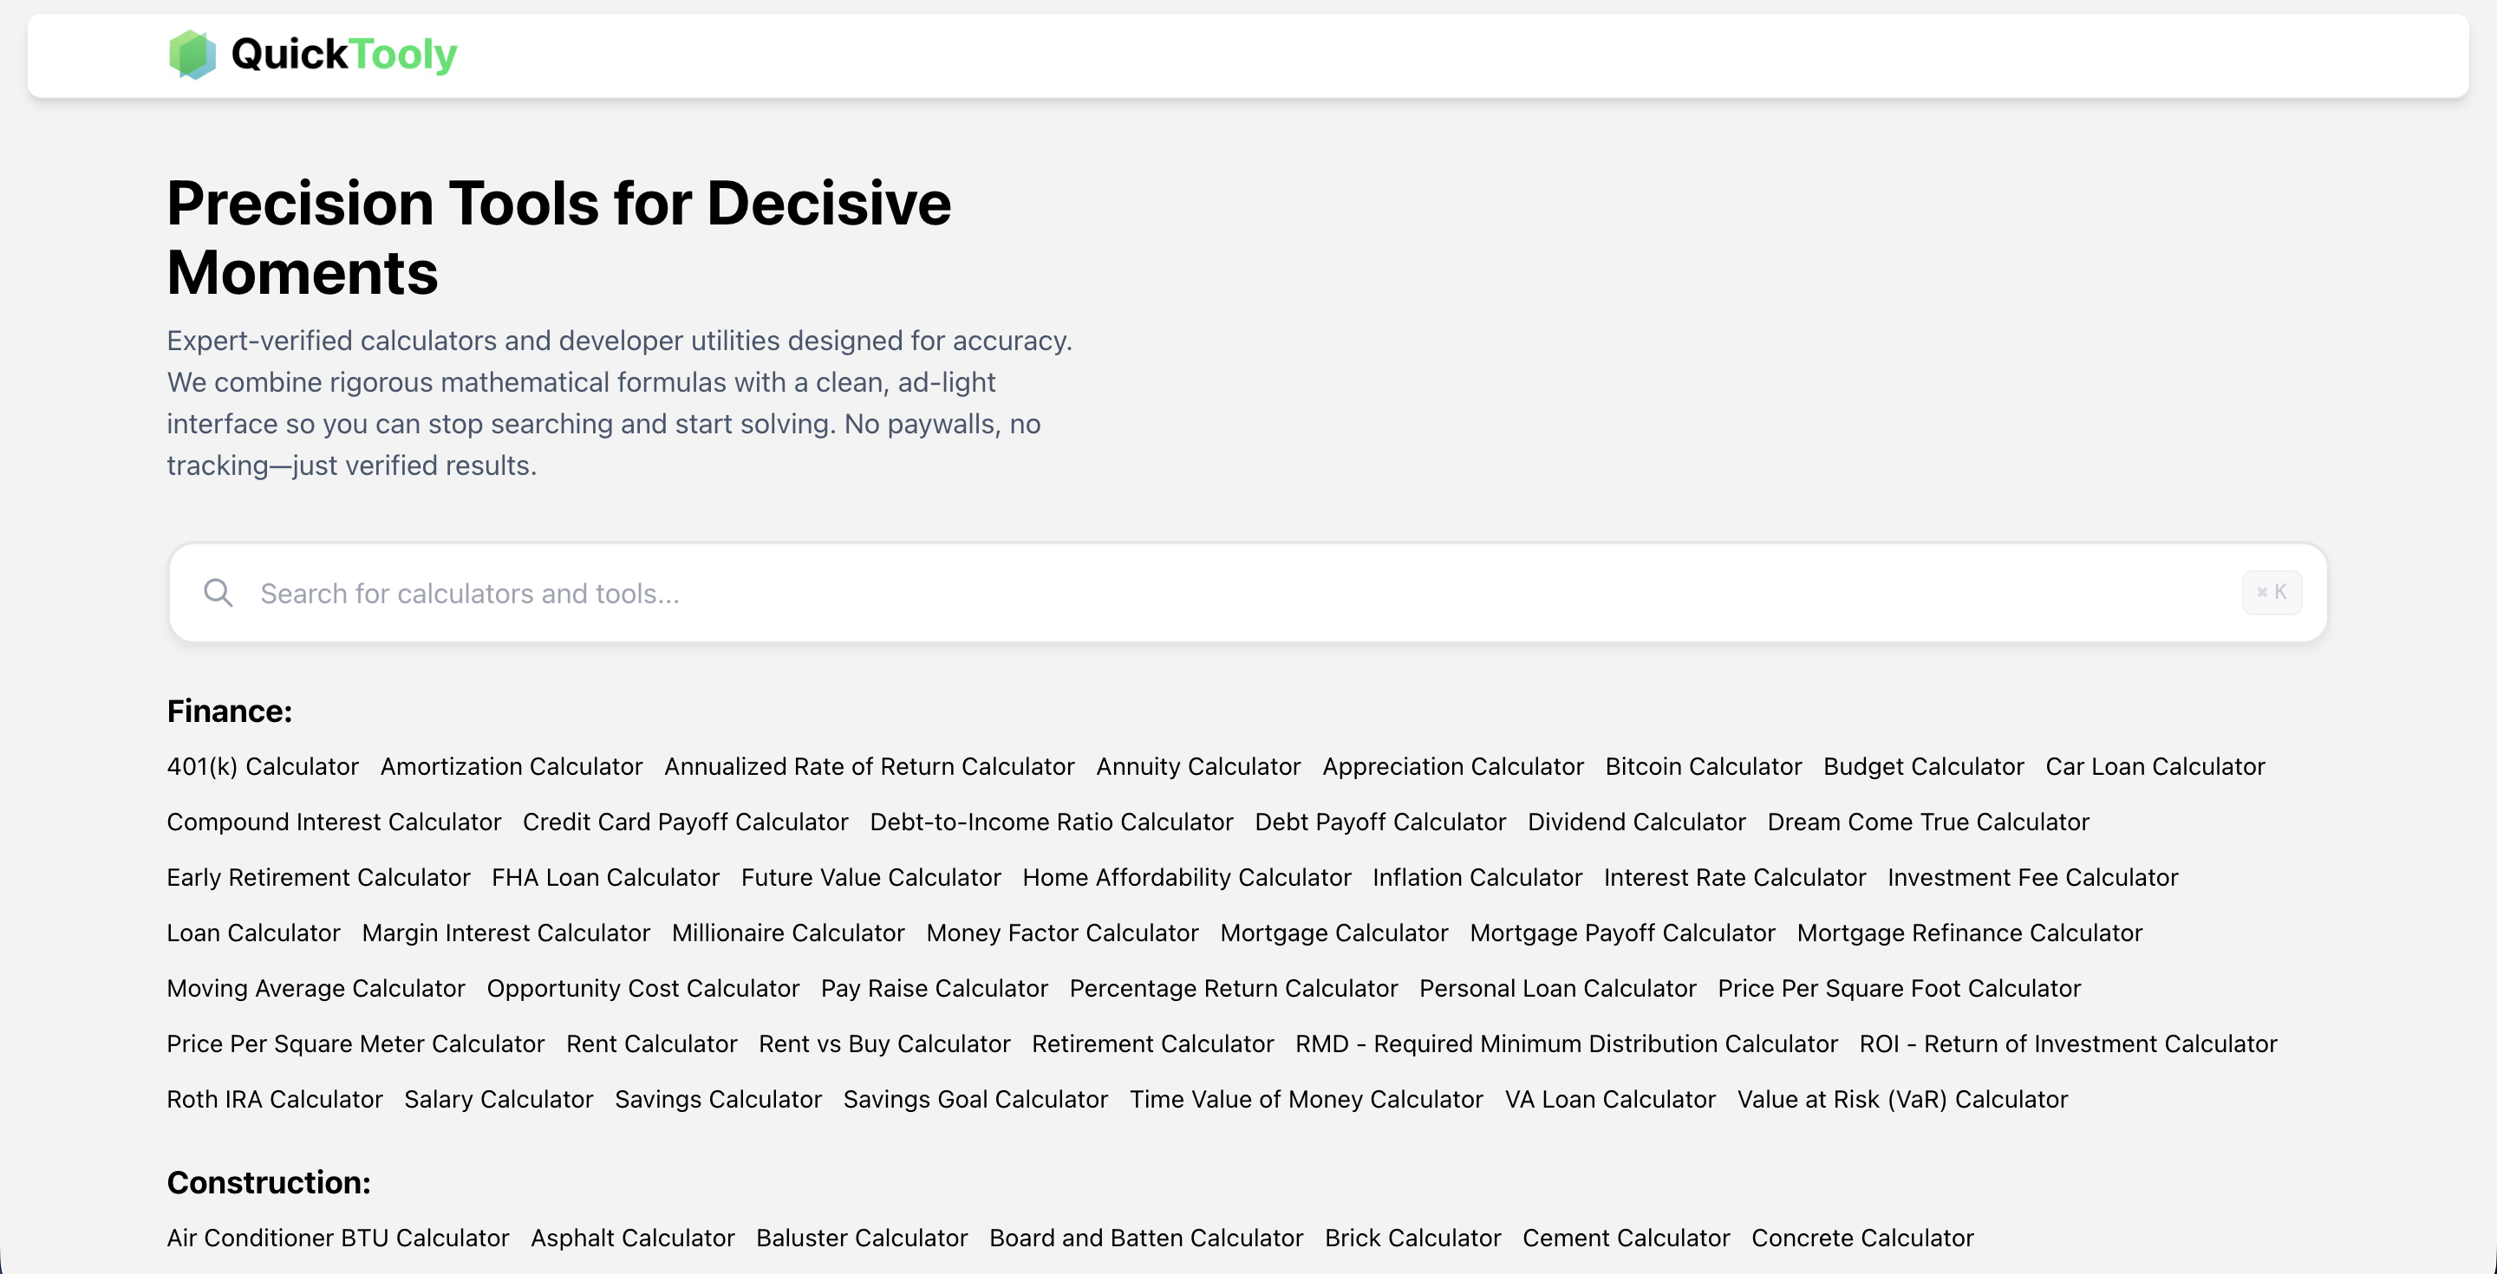Open the Pay Raise Calculator
Viewport: 2497px width, 1274px height.
(x=934, y=987)
